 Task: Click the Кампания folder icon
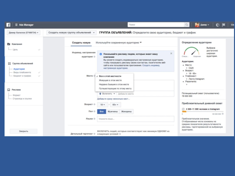pos(9,44)
